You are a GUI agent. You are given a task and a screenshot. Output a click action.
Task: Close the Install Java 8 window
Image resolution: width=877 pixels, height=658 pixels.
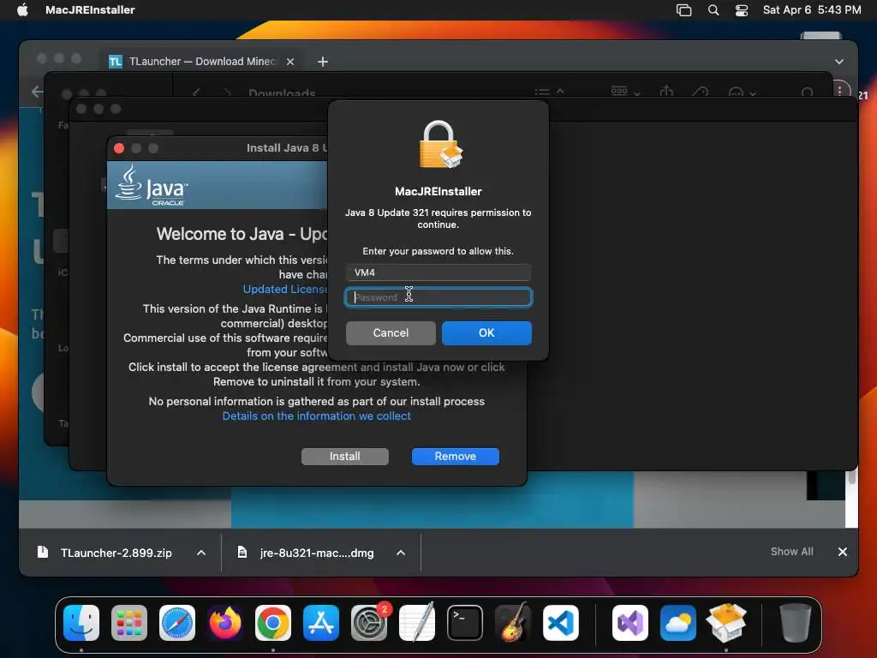(118, 148)
